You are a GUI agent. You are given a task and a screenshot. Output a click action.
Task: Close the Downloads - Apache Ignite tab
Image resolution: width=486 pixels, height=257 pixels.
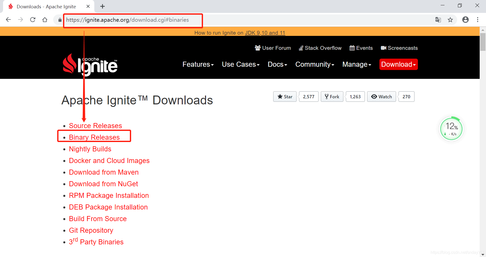(88, 6)
